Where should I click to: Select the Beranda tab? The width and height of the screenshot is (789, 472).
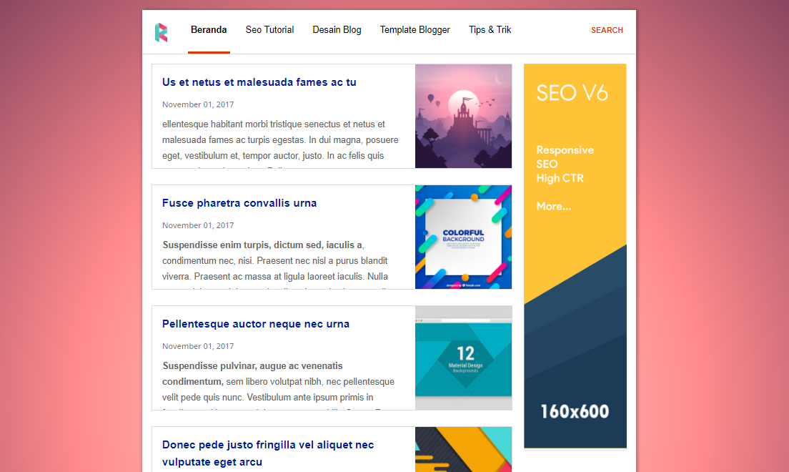click(209, 29)
